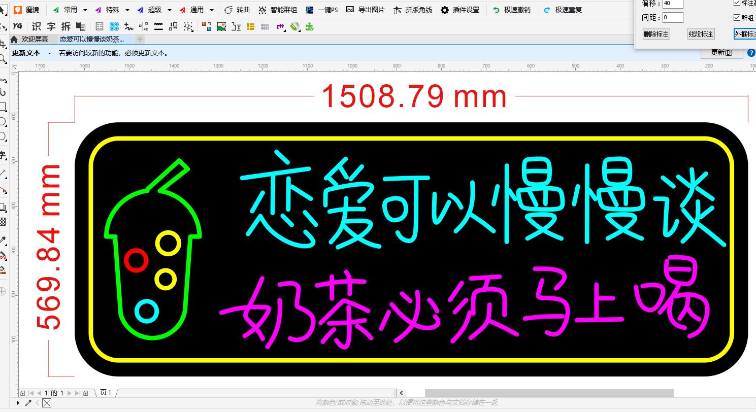
Task: Click the yellow list rows icon
Action: point(251,26)
